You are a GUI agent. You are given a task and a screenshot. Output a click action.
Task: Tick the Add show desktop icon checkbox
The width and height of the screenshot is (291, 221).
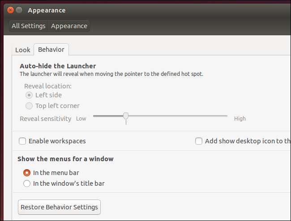point(199,141)
